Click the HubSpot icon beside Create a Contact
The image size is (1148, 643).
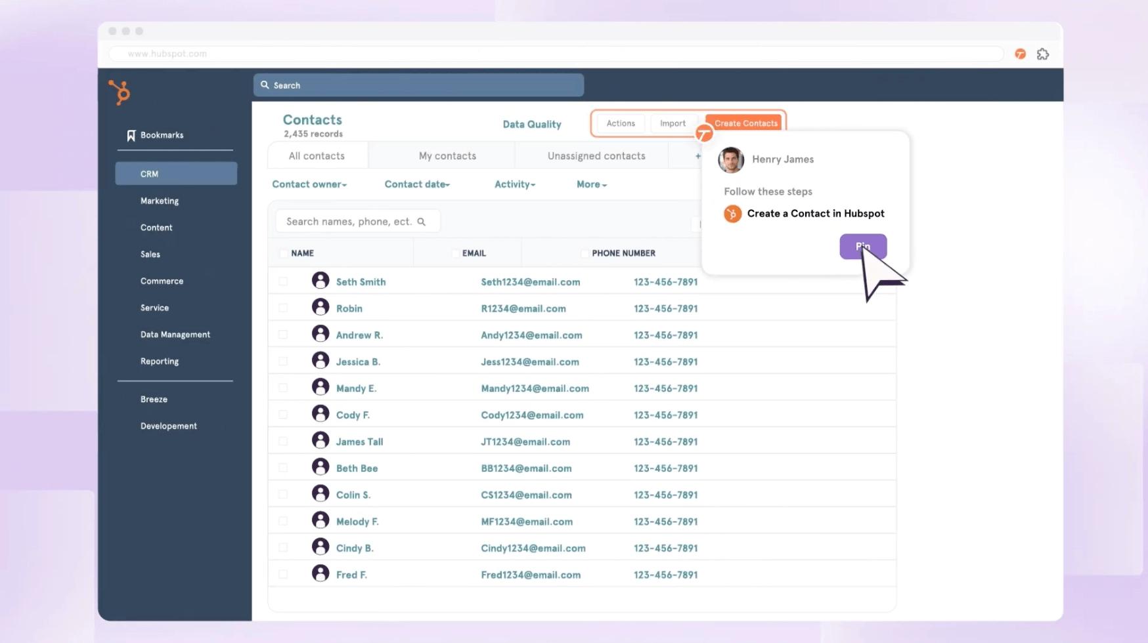[x=732, y=214]
